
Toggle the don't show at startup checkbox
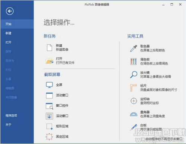pyautogui.click(x=143, y=139)
